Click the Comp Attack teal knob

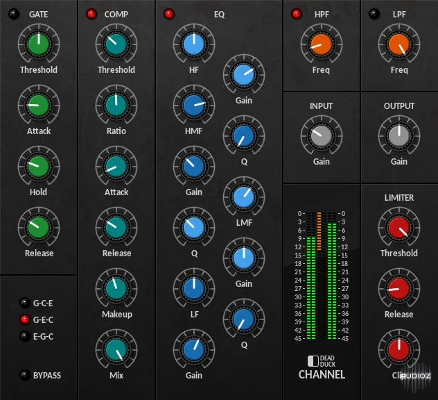tap(116, 167)
